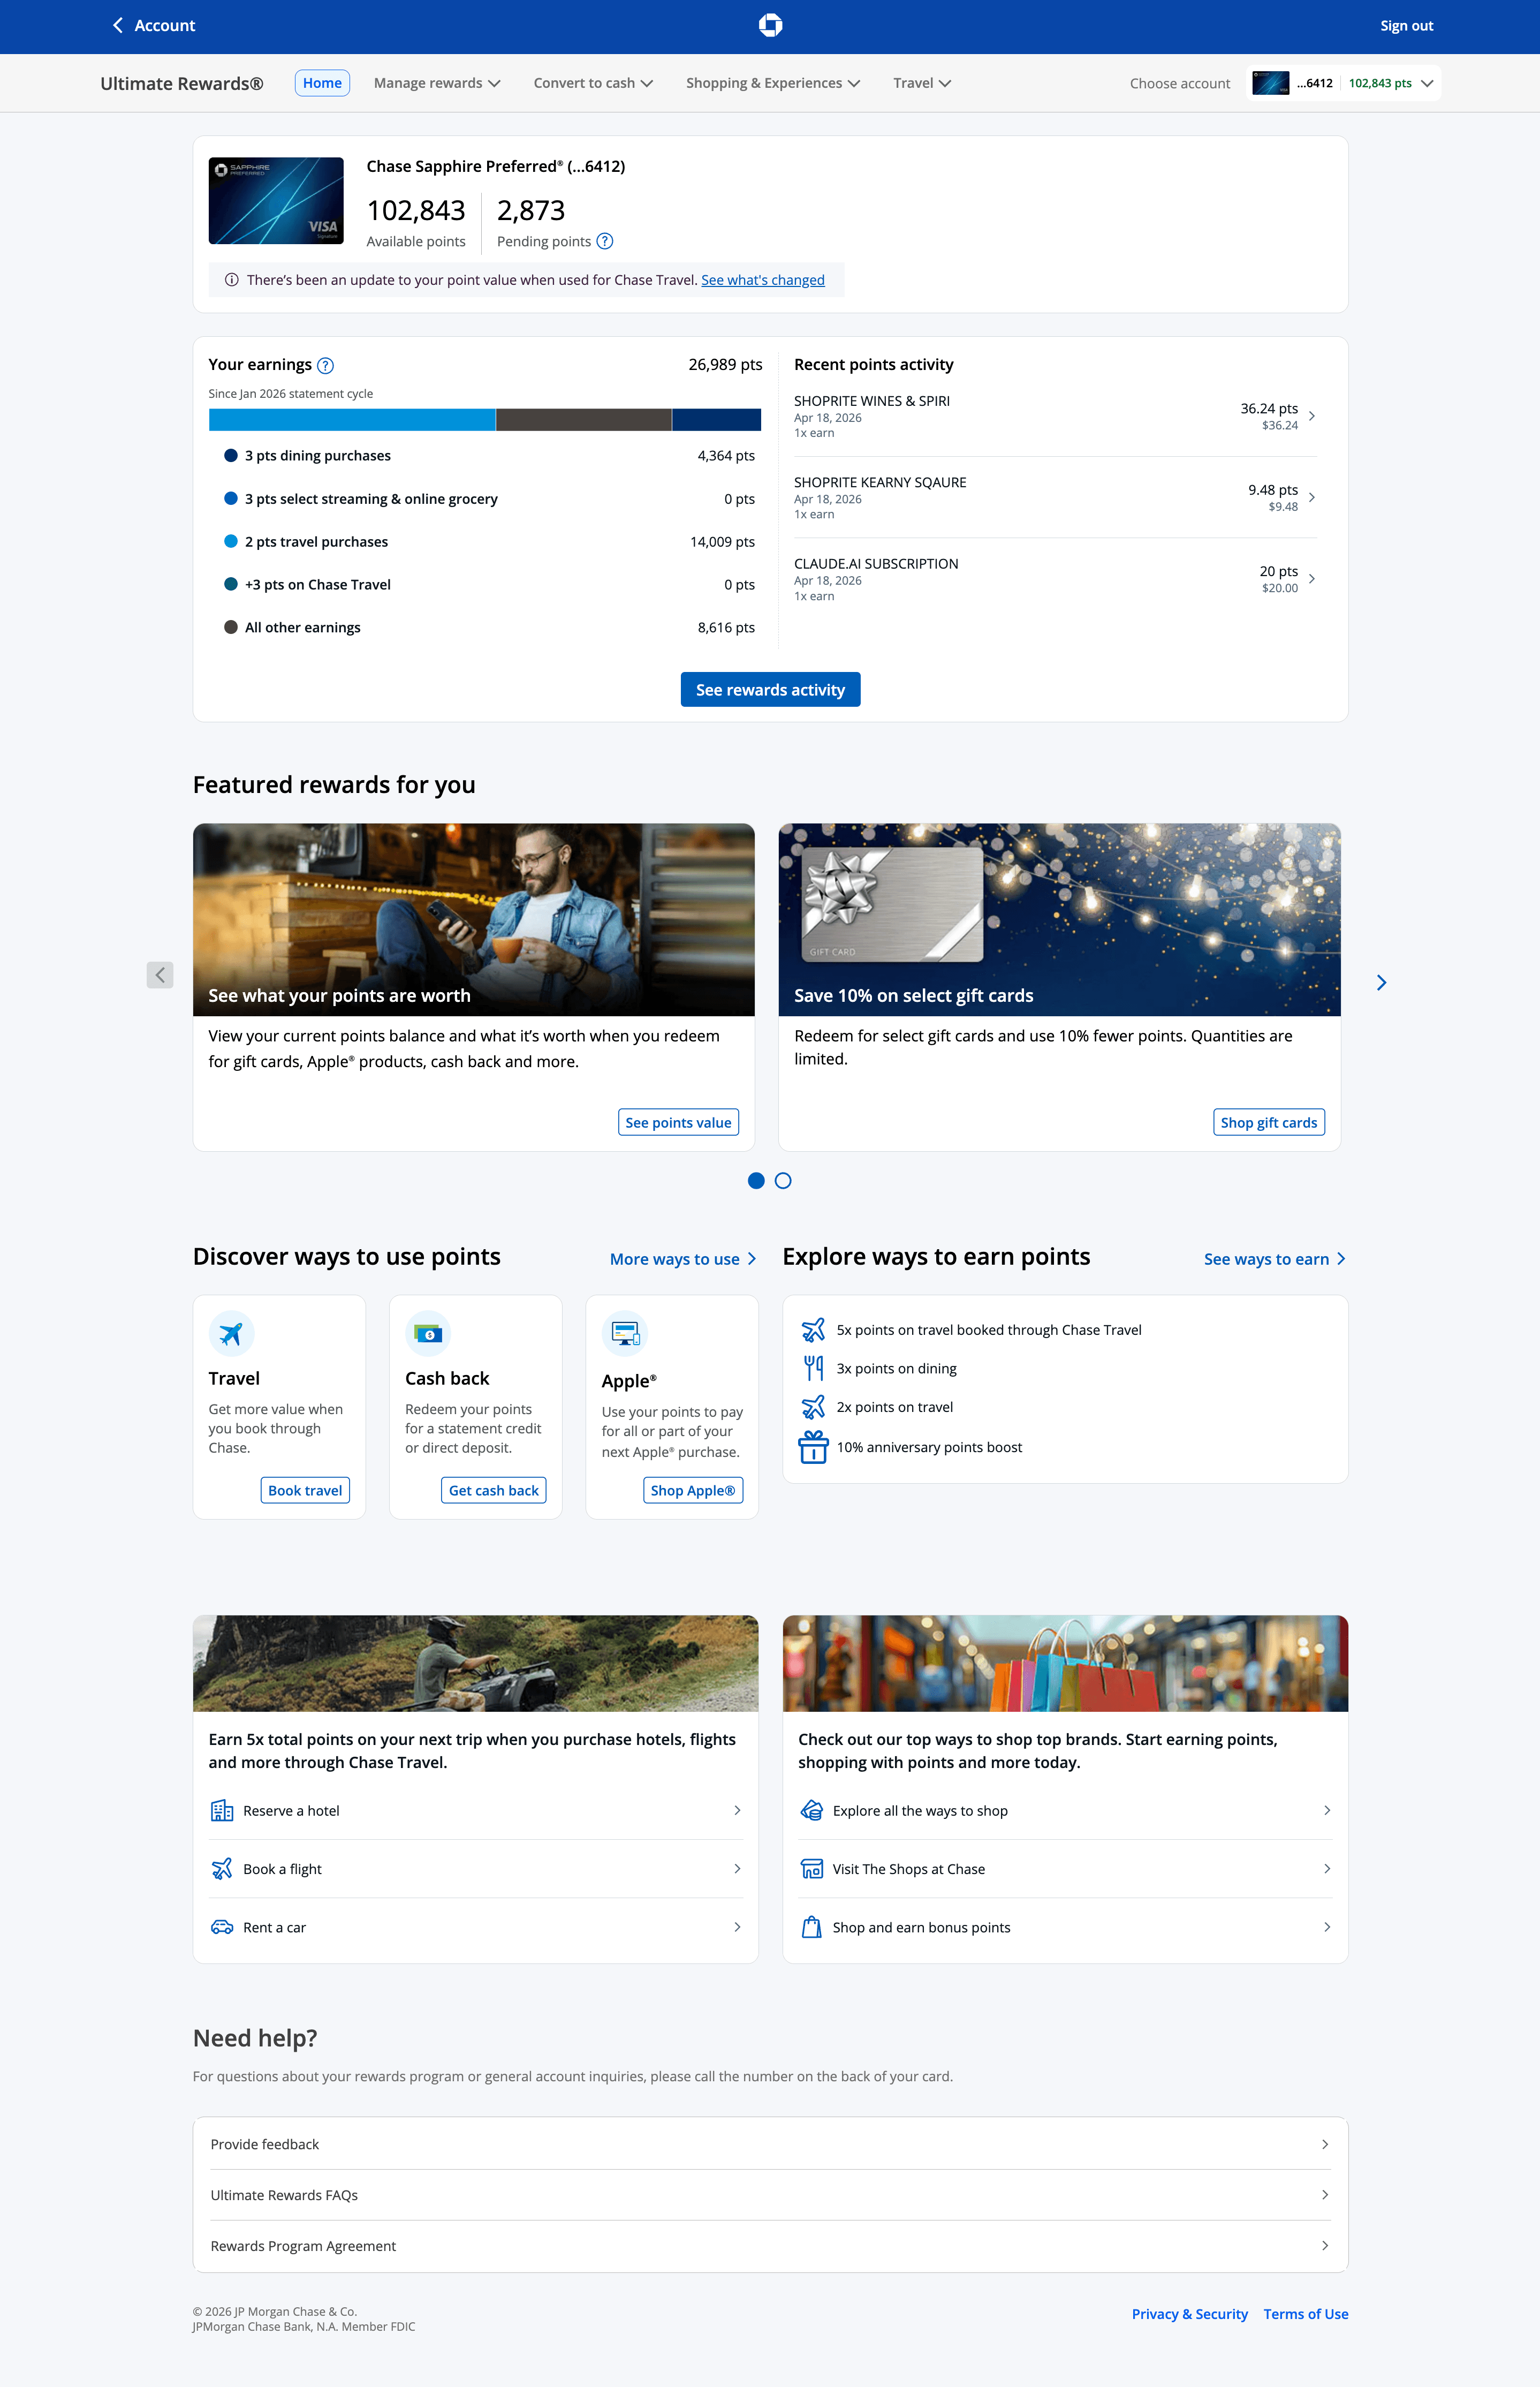Click the earnings breakdown color bar
The image size is (1540, 2387).
point(484,420)
